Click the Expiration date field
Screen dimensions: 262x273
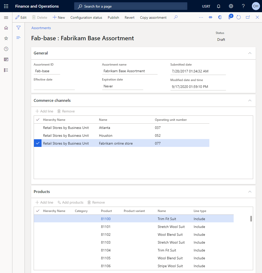(123, 86)
